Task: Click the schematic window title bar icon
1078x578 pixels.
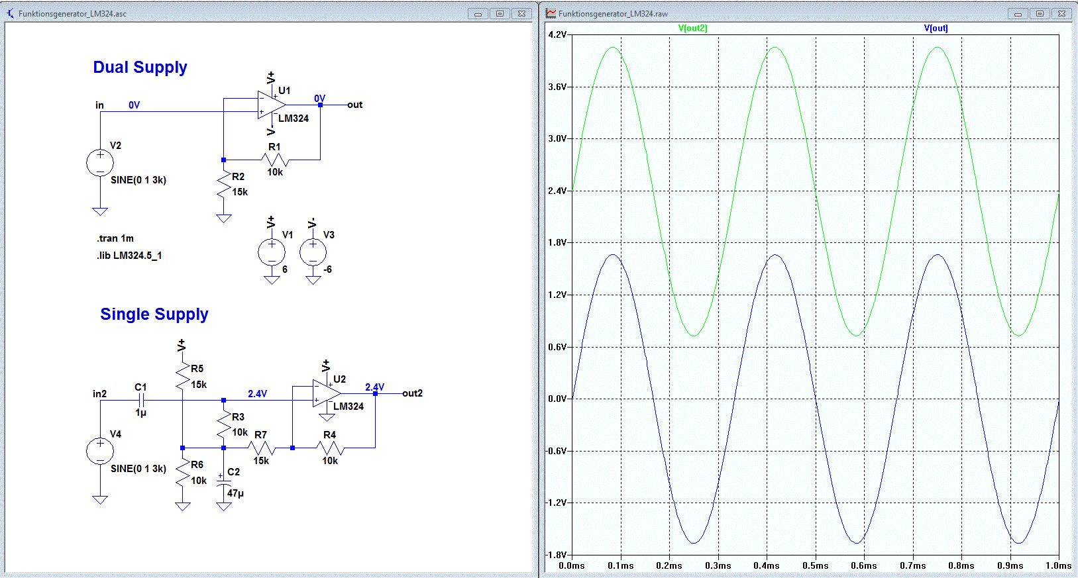Action: pos(10,13)
